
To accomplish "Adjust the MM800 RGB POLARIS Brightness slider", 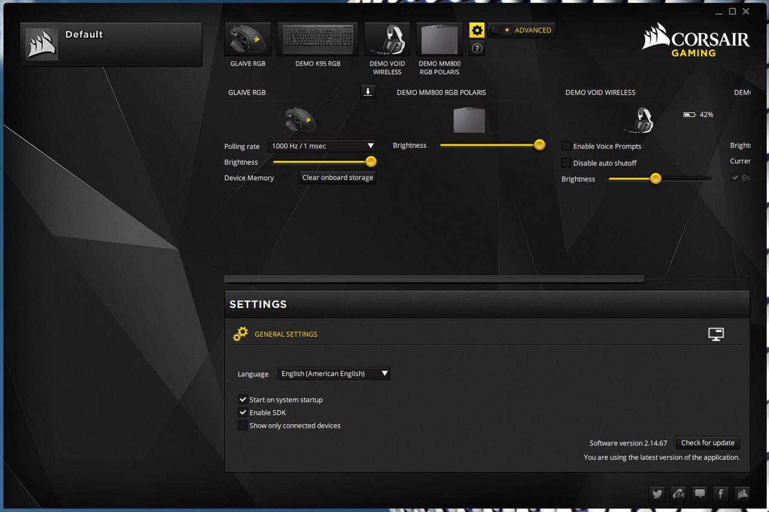I will pyautogui.click(x=493, y=145).
